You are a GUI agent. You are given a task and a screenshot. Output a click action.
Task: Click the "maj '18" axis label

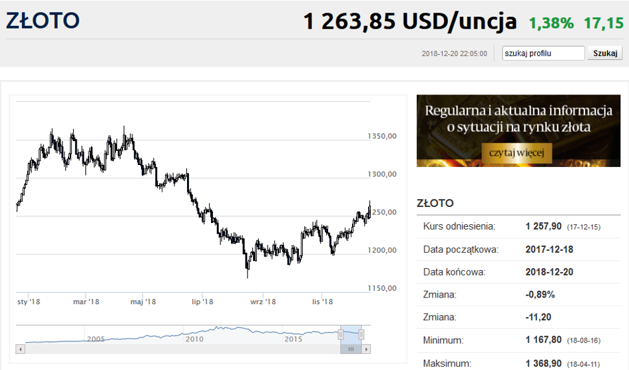click(143, 301)
